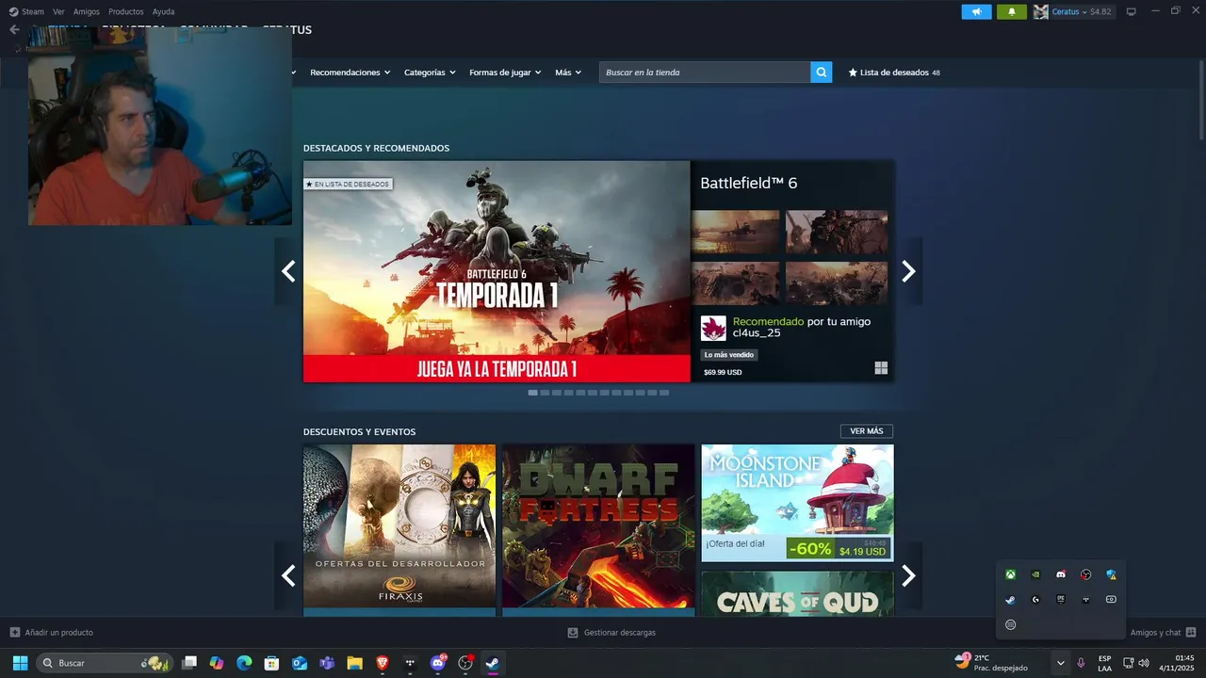The width and height of the screenshot is (1206, 678).
Task: Open the Ver menu
Action: coord(59,11)
